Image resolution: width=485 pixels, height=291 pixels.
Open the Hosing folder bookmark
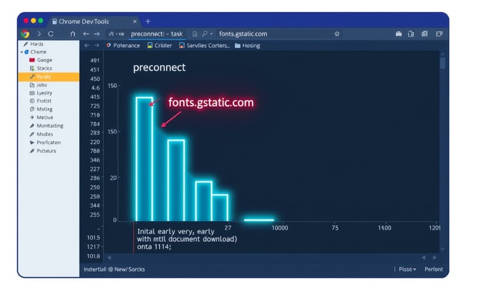click(247, 45)
